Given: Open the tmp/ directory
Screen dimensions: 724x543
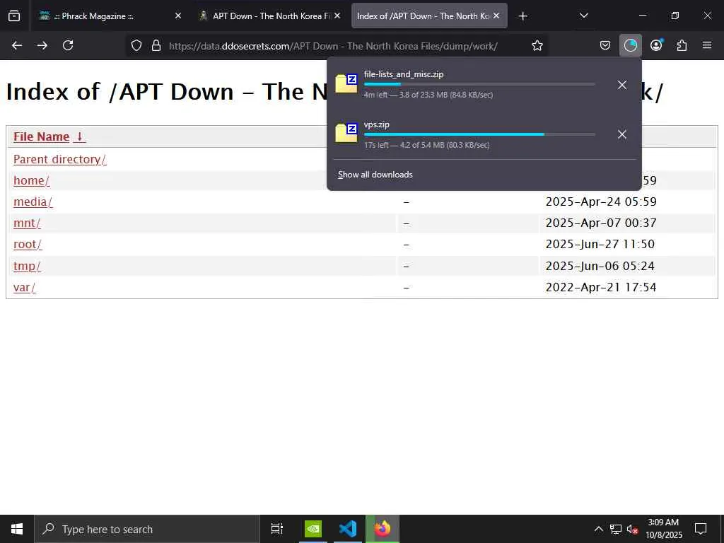Looking at the screenshot, I should tap(27, 267).
